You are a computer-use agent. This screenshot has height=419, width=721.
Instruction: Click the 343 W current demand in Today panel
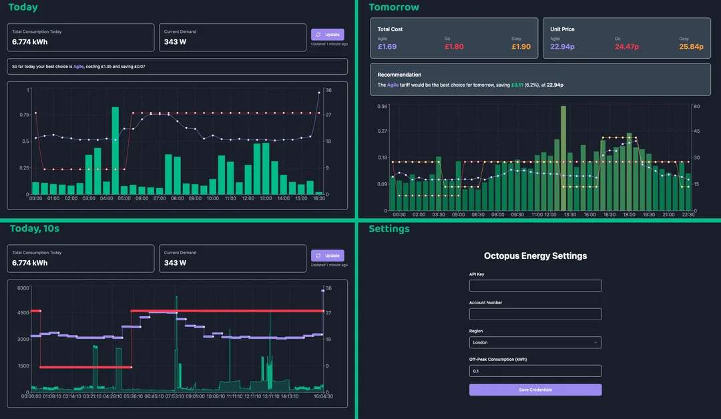pyautogui.click(x=175, y=42)
